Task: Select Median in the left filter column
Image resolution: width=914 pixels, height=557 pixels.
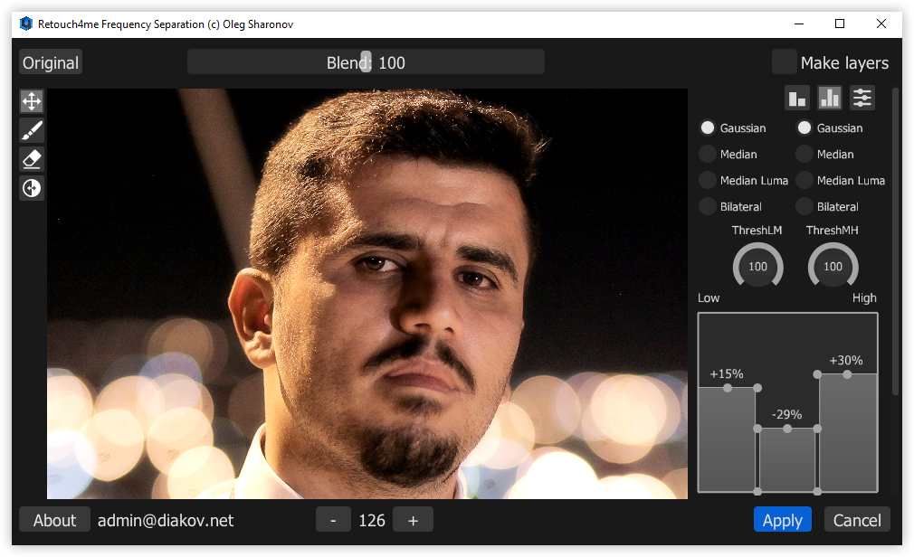Action: pyautogui.click(x=708, y=155)
